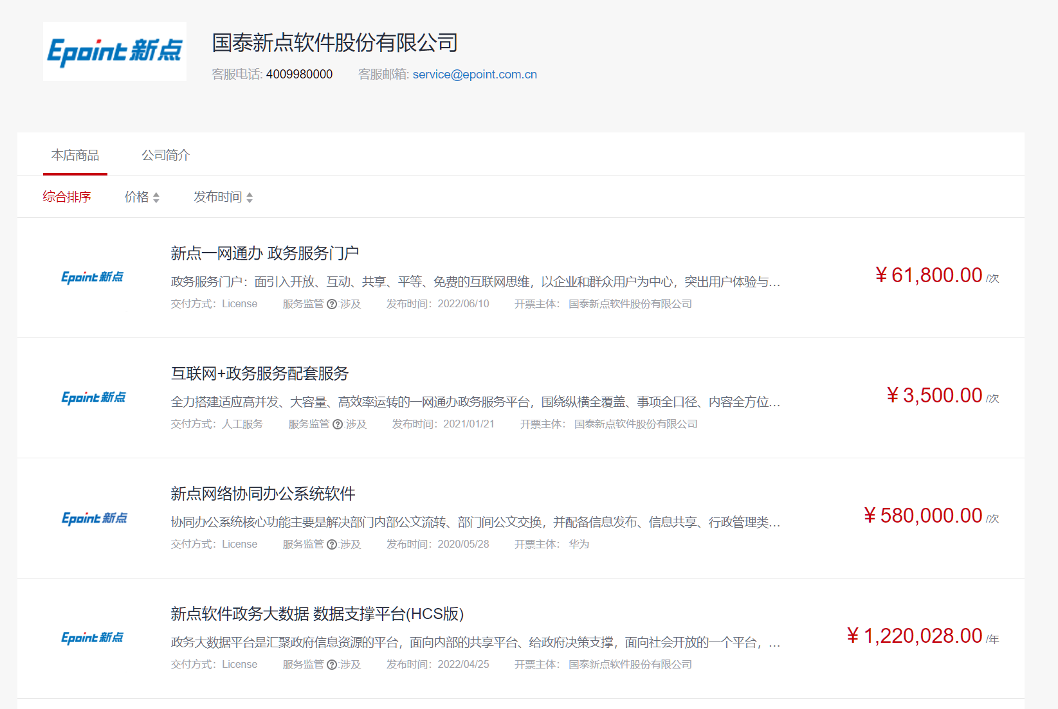The image size is (1058, 709).
Task: Click 发布时间：2022/04/25 text
Action: click(x=437, y=665)
